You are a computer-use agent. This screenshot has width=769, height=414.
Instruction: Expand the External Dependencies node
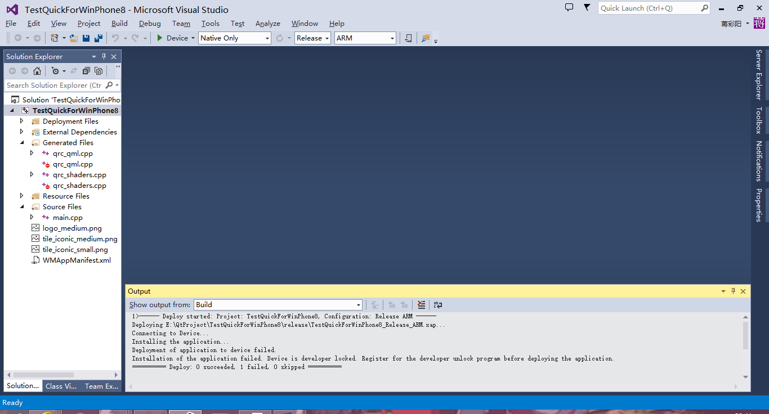22,132
